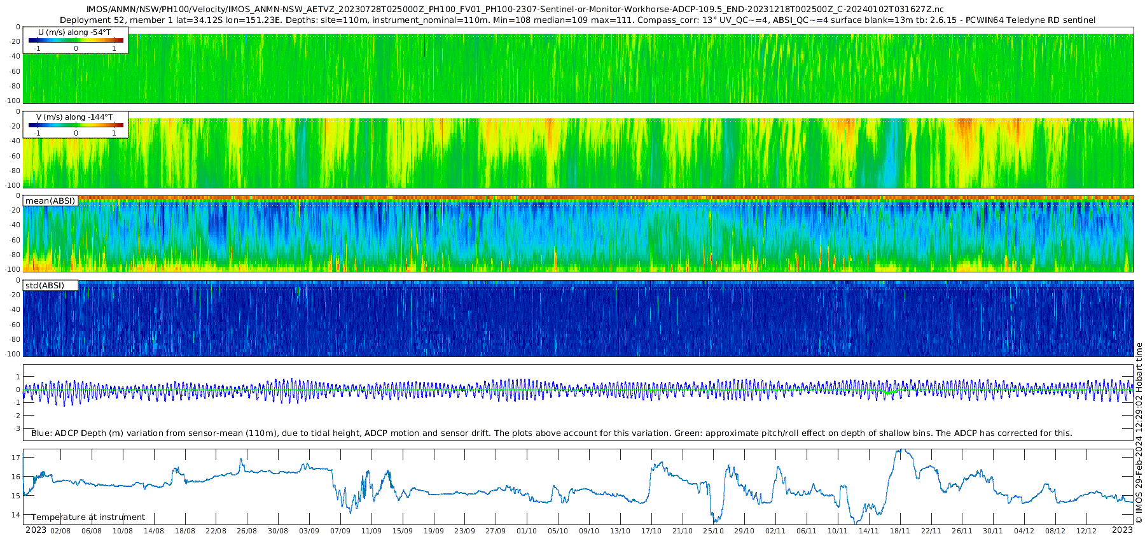This screenshot has width=1145, height=541.
Task: Click the '17/10' date tick label
Action: (651, 531)
